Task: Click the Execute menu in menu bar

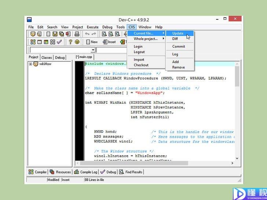Action: [92, 27]
